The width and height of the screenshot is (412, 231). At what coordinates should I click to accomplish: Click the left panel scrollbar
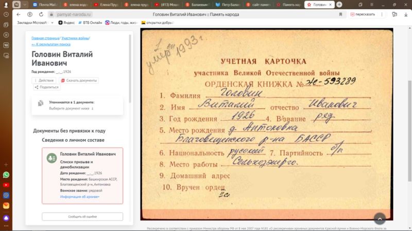(x=130, y=69)
